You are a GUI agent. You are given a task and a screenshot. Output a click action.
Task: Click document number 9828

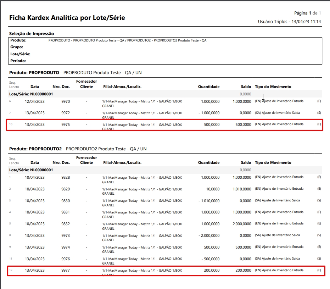pos(66,177)
